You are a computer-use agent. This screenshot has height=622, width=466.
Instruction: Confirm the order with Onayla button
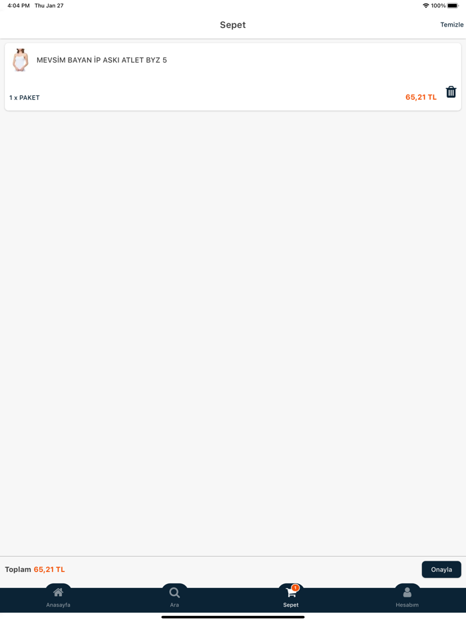coord(441,569)
